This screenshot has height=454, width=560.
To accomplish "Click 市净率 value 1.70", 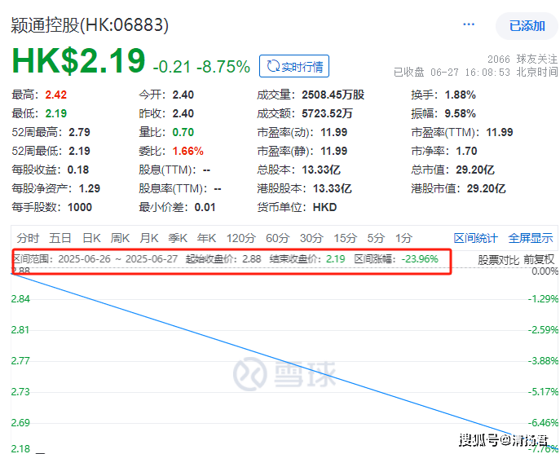I will pyautogui.click(x=466, y=151).
